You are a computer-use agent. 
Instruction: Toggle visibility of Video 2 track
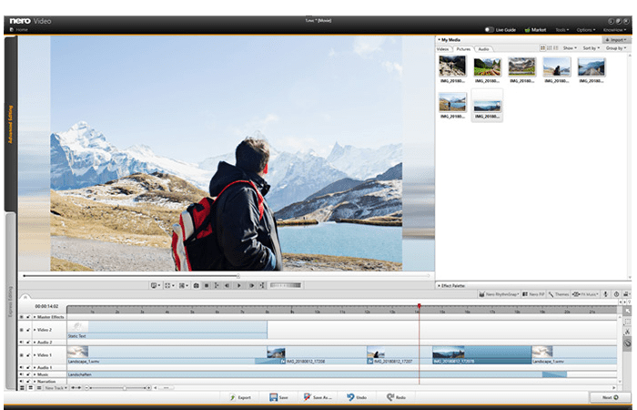click(x=22, y=330)
